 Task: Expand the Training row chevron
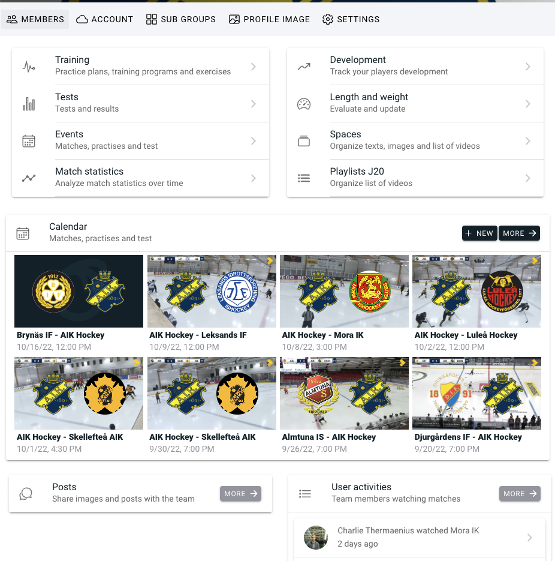coord(254,67)
